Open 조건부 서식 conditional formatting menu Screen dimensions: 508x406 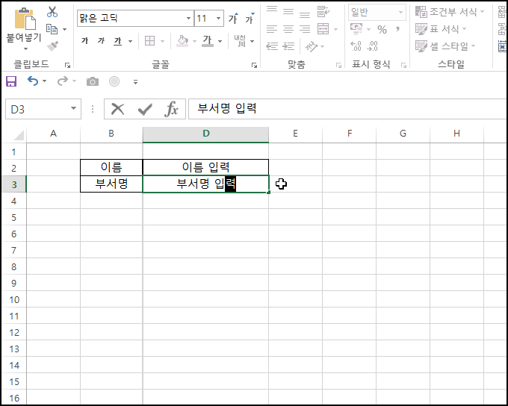pyautogui.click(x=450, y=12)
